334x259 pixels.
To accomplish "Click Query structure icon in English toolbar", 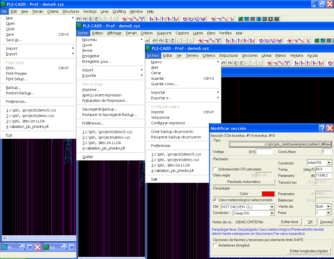I will tap(164, 19).
